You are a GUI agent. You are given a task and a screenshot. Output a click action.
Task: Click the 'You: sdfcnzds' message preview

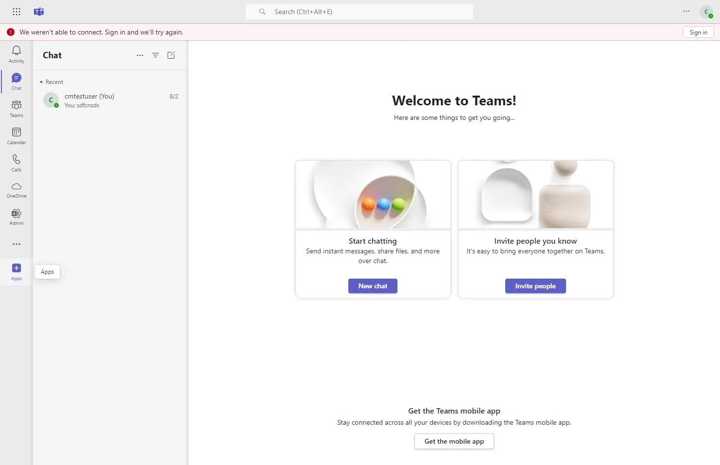coord(82,105)
